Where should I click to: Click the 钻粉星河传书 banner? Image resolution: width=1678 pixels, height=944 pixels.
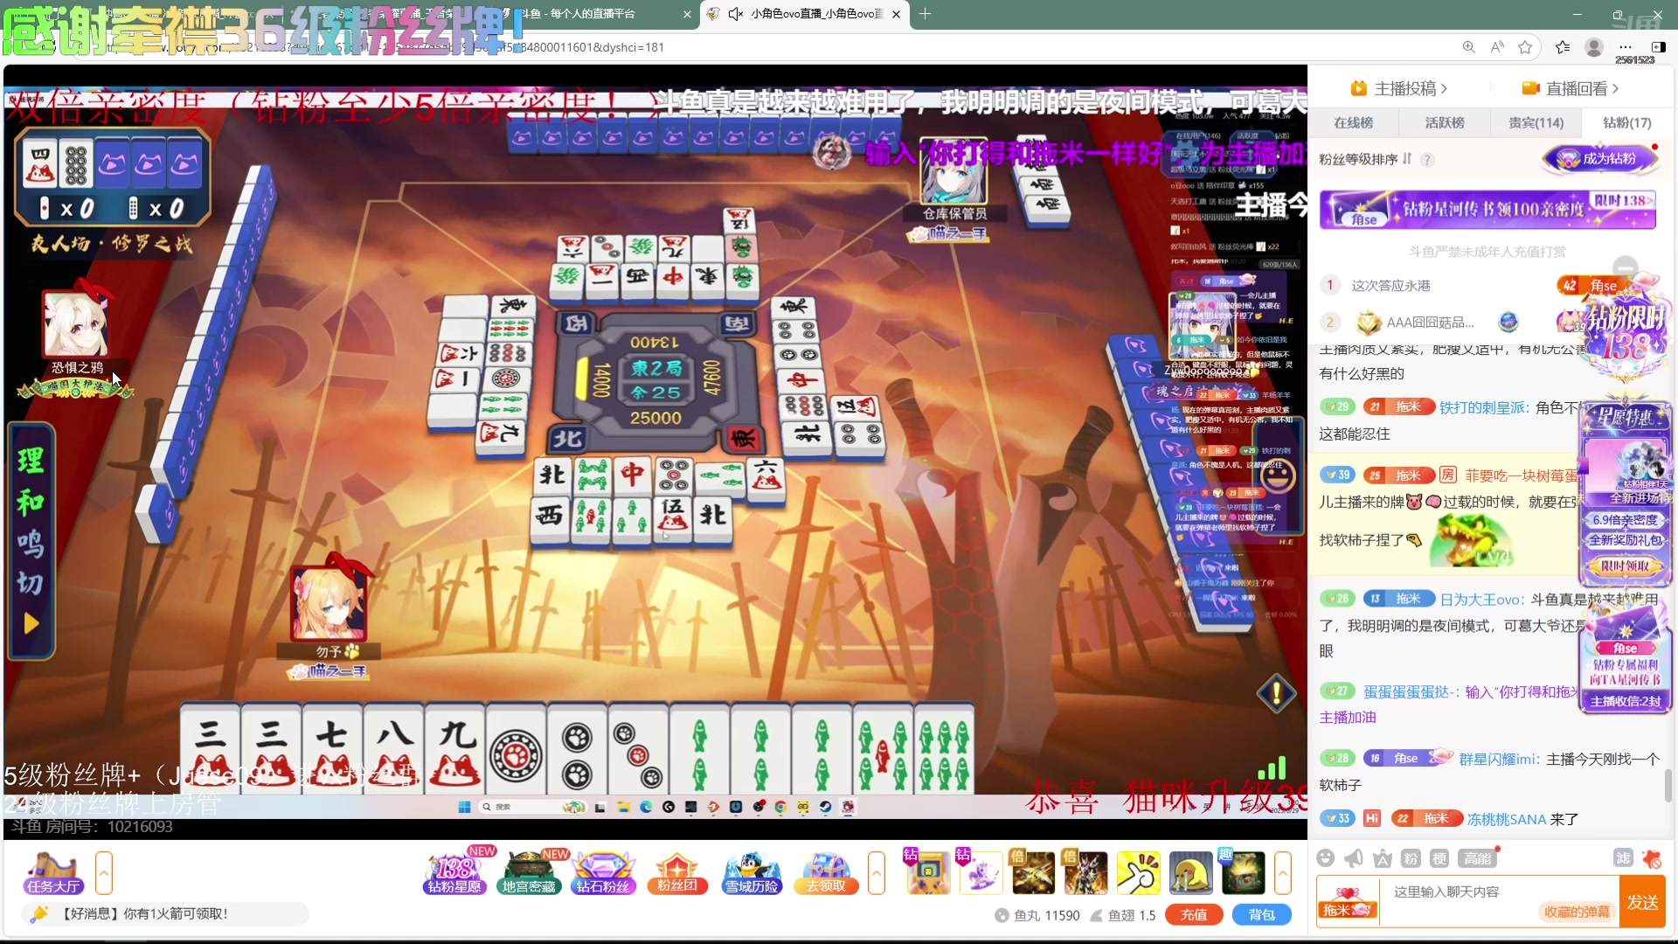(x=1487, y=210)
